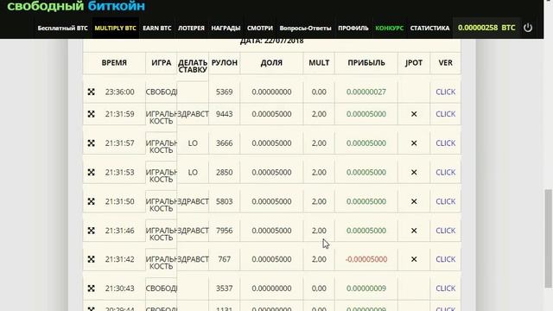Click the MULT column header
The image size is (553, 311).
tap(319, 63)
